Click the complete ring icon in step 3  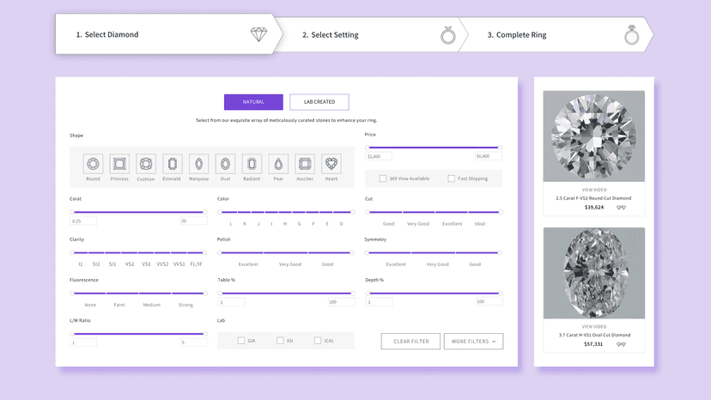(x=632, y=35)
